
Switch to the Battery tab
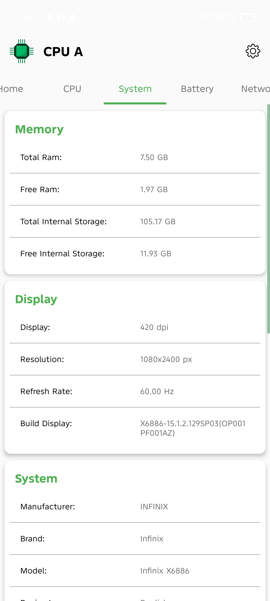[197, 89]
